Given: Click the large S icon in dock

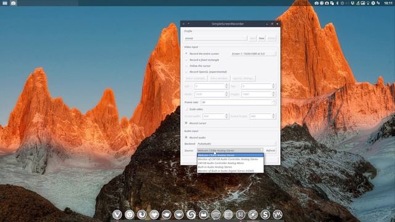Looking at the screenshot, I should coord(265,215).
